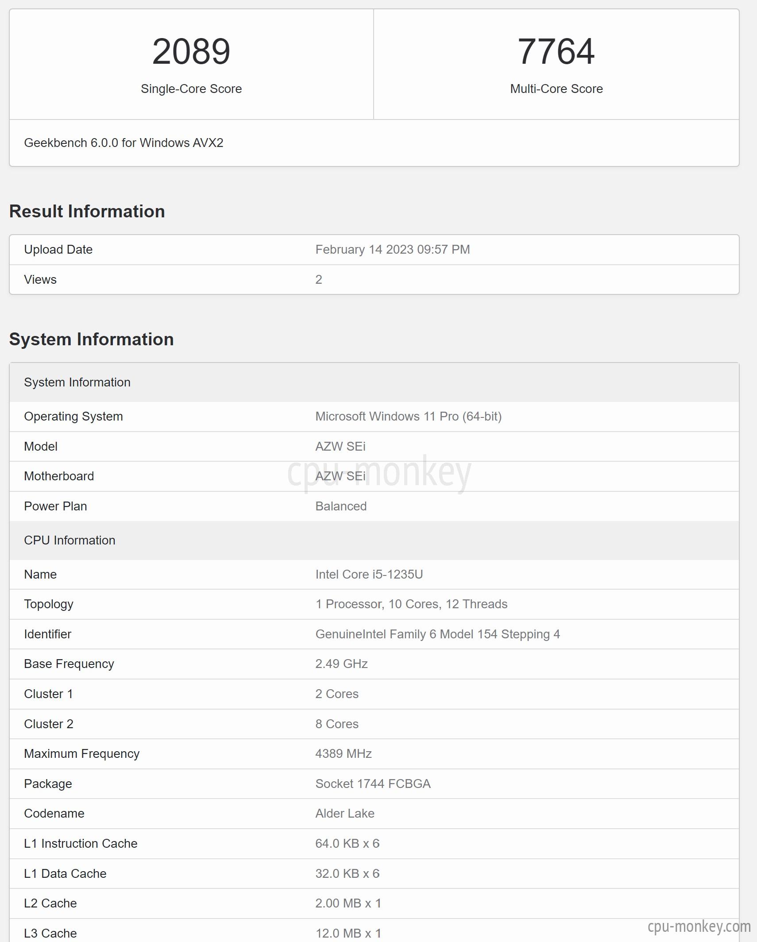Viewport: 757px width, 942px height.
Task: Click the Identifier GenuineIntel row value
Action: pos(438,634)
